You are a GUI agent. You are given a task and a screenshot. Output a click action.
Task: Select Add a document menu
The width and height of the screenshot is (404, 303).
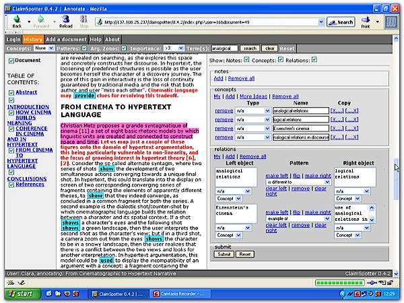click(x=66, y=40)
